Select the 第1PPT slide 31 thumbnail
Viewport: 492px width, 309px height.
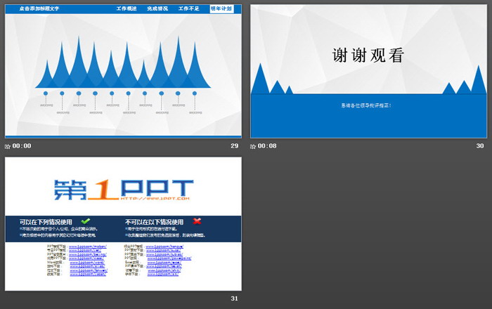click(123, 224)
